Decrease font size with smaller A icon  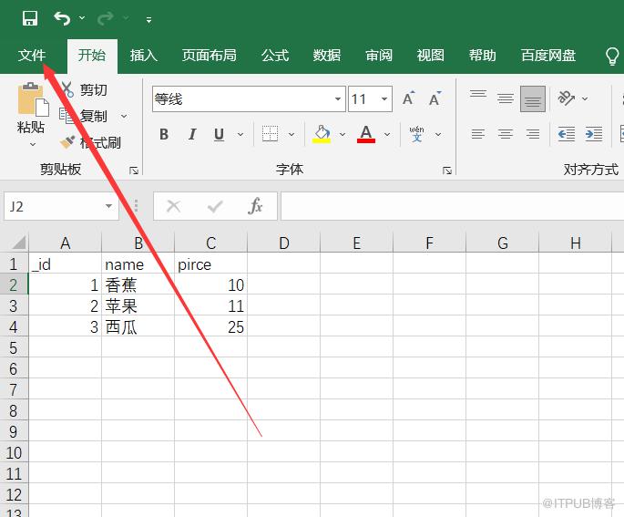tap(435, 98)
